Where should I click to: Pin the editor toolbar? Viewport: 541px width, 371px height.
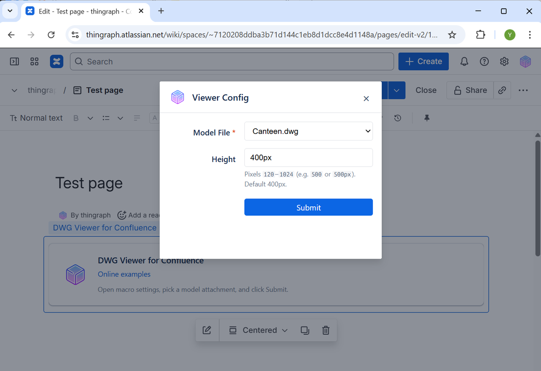coord(427,118)
